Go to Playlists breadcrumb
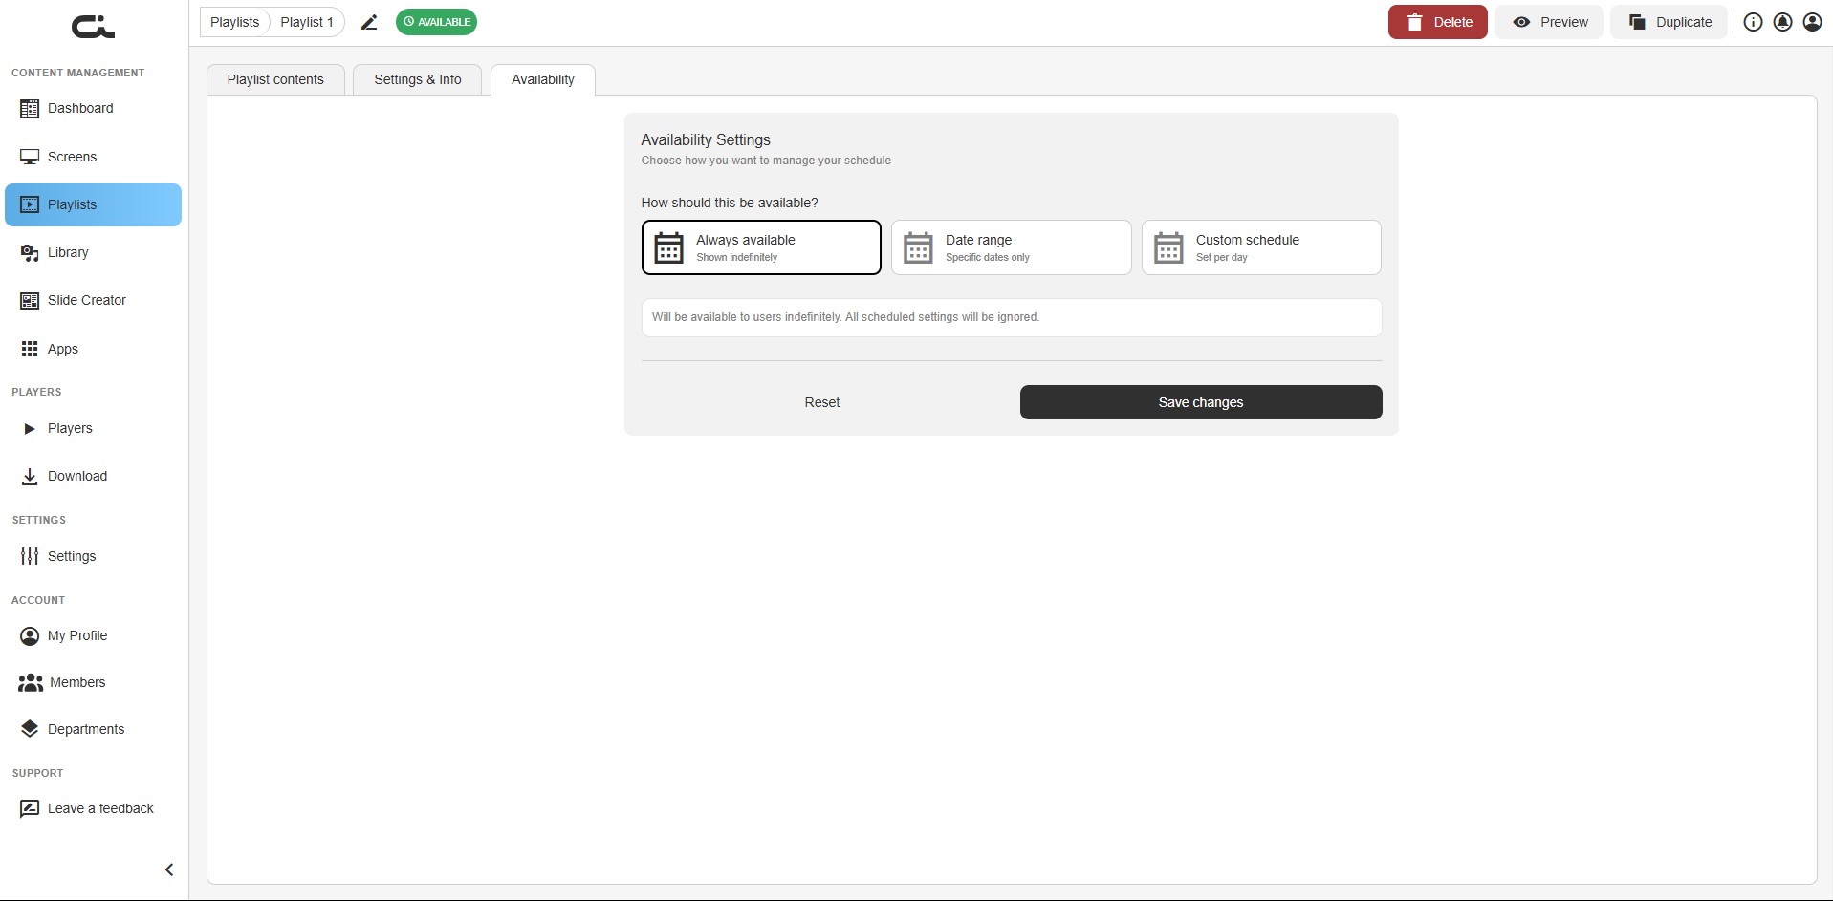This screenshot has height=901, width=1833. click(x=234, y=22)
